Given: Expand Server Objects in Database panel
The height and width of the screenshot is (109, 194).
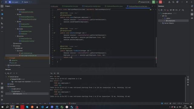Looking at the screenshot, I should 161,23.
